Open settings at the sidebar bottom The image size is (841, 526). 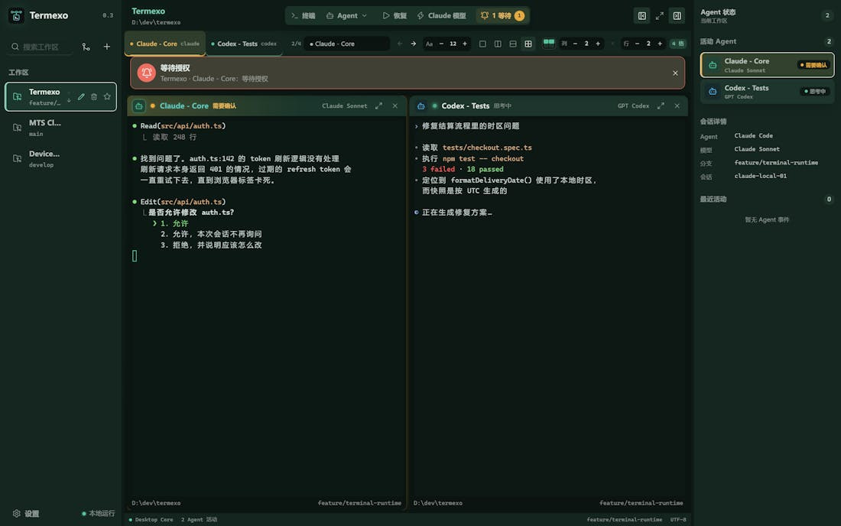pos(26,513)
